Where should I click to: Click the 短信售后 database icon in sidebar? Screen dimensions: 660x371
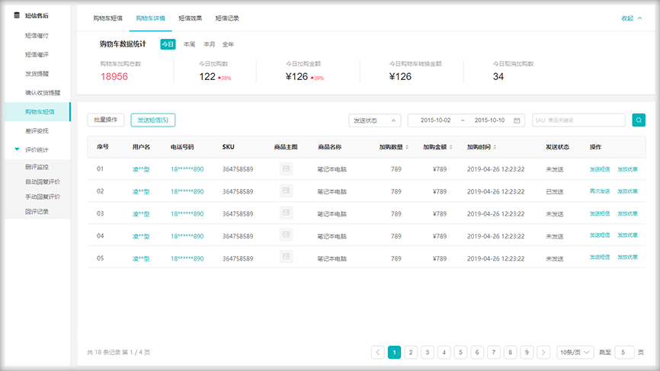point(17,15)
